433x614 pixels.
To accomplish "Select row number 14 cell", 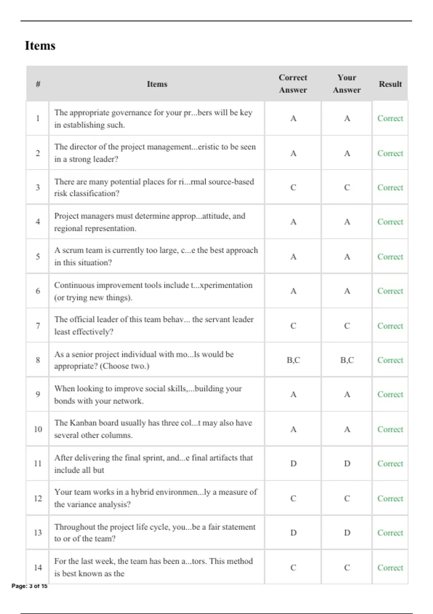I will [x=38, y=567].
